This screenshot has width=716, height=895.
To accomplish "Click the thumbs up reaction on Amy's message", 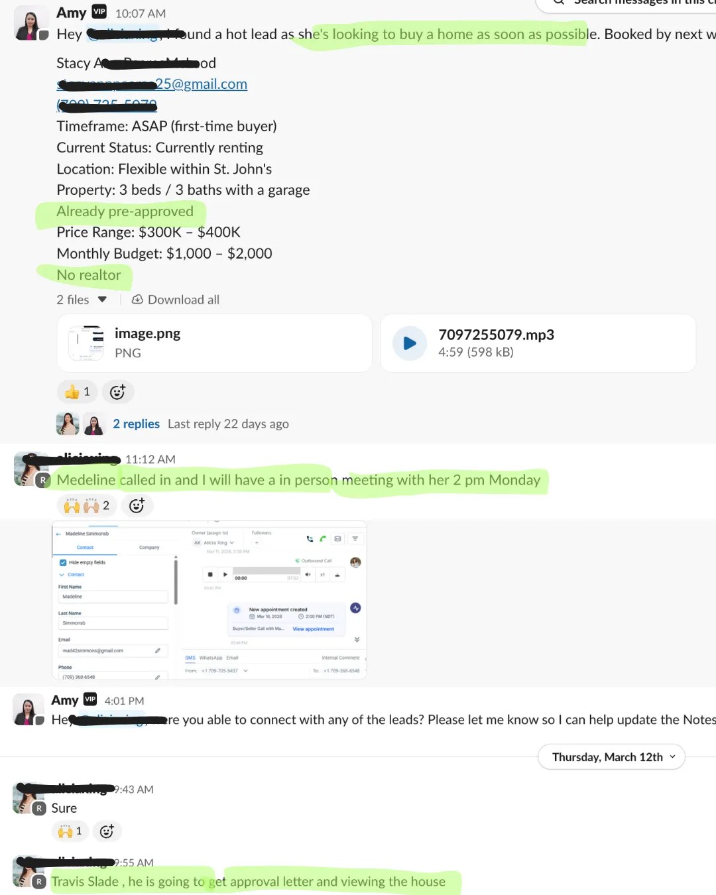I will [x=78, y=392].
